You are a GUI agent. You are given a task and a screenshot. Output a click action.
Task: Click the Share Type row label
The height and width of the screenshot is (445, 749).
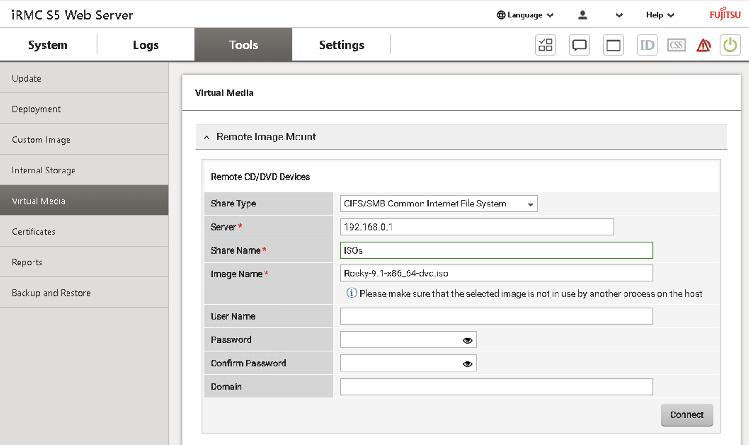point(233,204)
